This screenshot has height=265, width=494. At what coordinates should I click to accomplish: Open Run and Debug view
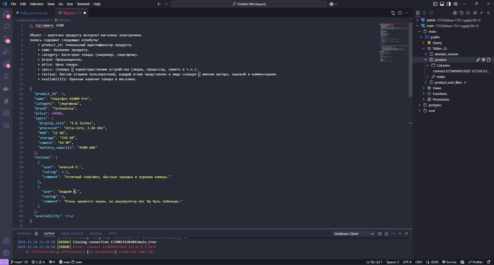[6, 51]
